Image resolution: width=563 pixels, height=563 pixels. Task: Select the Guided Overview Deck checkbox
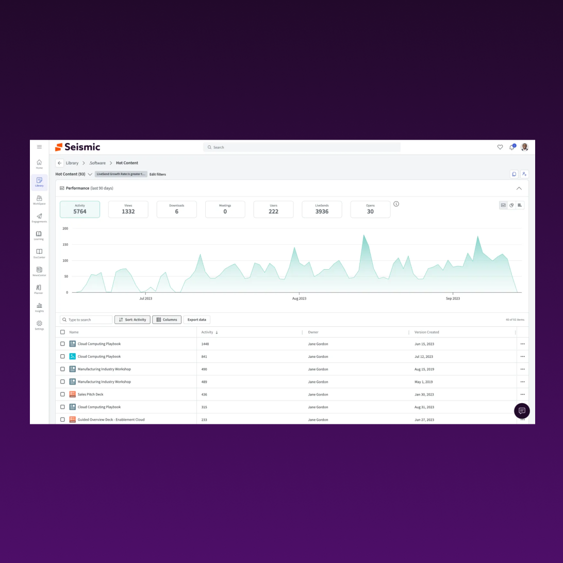tap(62, 420)
